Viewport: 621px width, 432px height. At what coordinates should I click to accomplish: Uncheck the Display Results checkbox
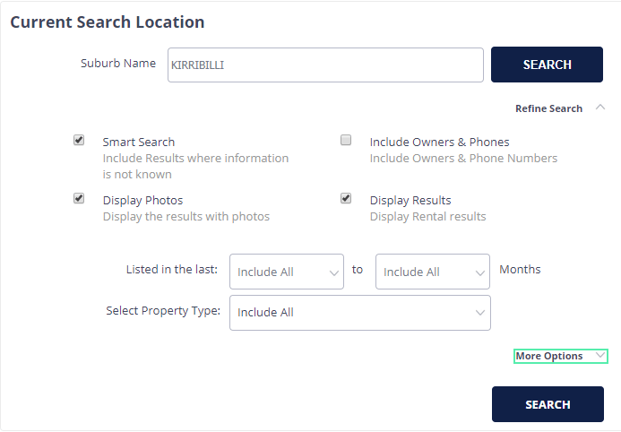pyautogui.click(x=346, y=198)
